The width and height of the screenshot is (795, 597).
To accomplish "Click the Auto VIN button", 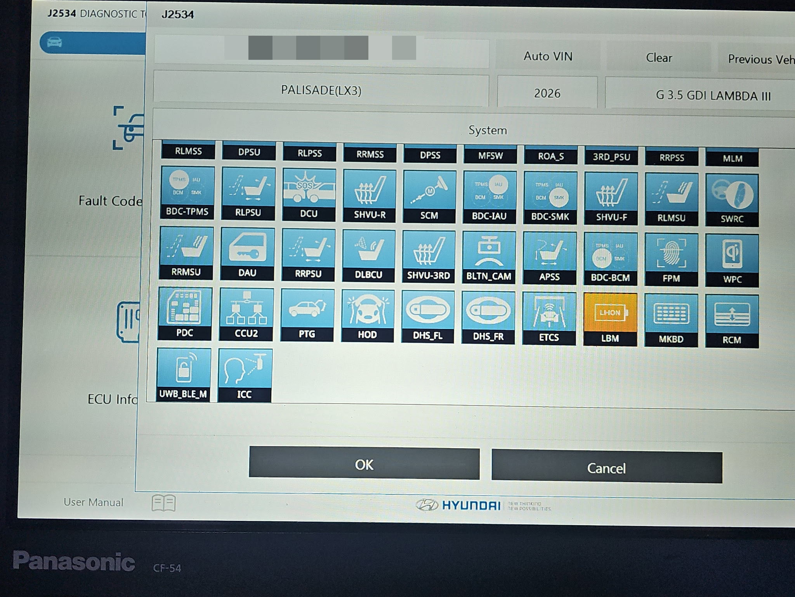I will [548, 57].
